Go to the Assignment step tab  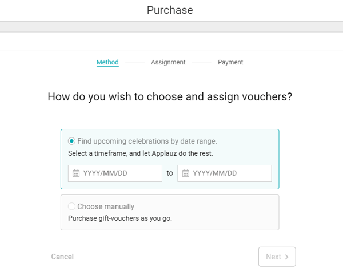(168, 62)
